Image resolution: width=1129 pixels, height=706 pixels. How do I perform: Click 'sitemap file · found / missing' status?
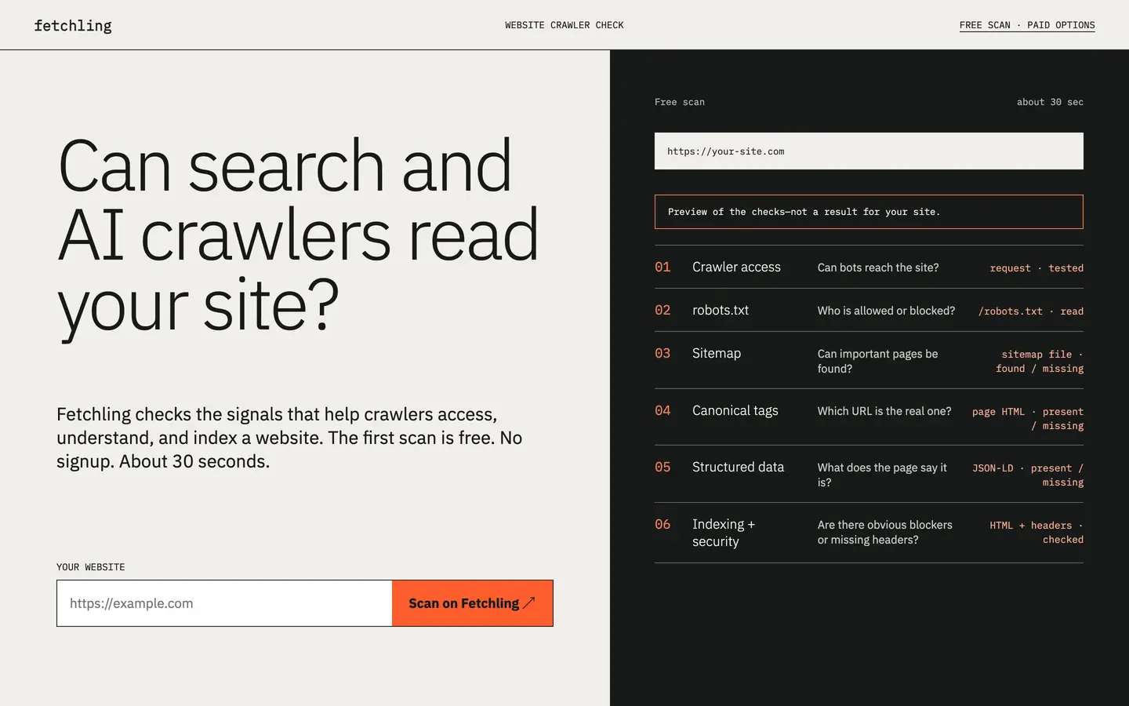click(x=1040, y=362)
